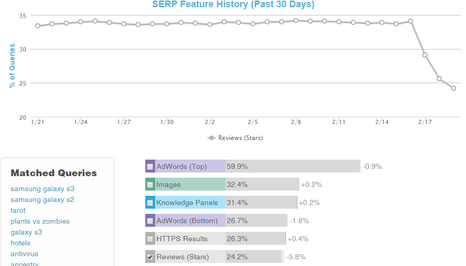
Task: Toggle the AdWords (Bottom) checkbox
Action: point(150,221)
